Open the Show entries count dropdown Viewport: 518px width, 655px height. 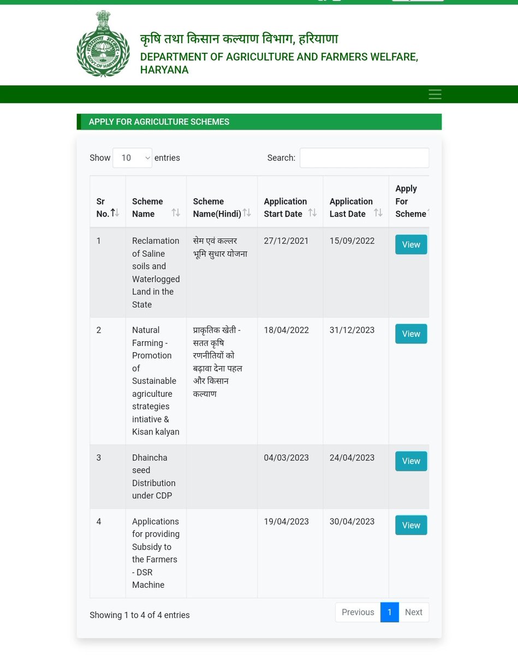pos(132,158)
